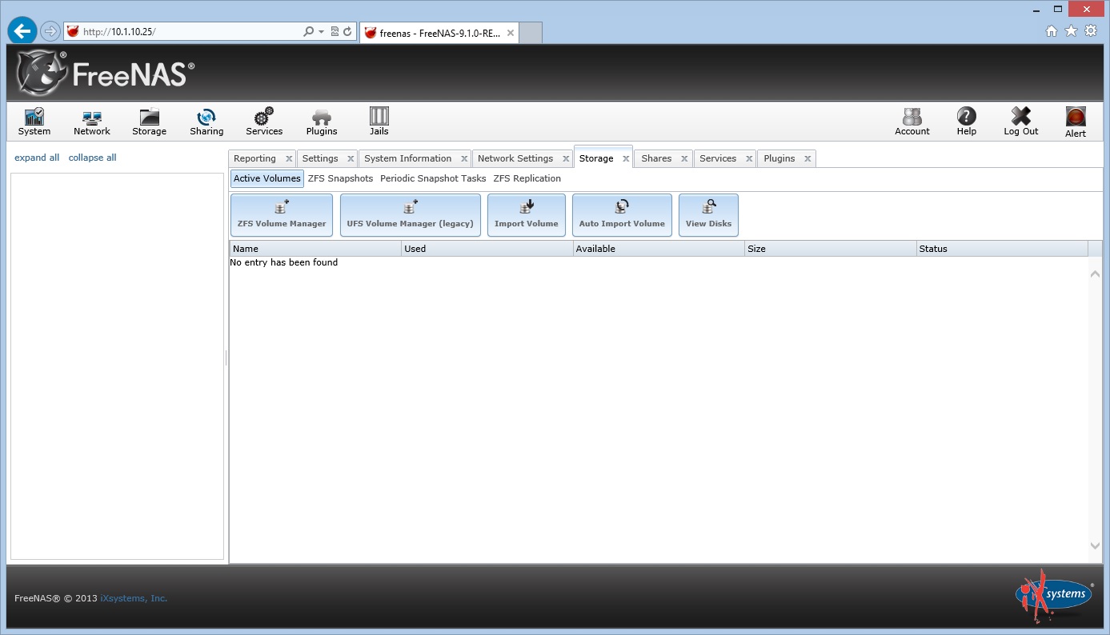
Task: Click the iXsystems logo in the footer
Action: (x=1055, y=595)
